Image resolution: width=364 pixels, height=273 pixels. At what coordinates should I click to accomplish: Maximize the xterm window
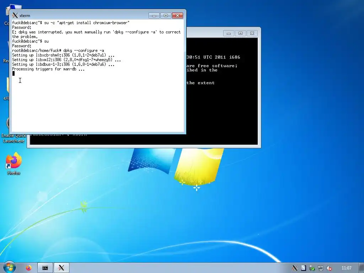pyautogui.click(x=166, y=16)
